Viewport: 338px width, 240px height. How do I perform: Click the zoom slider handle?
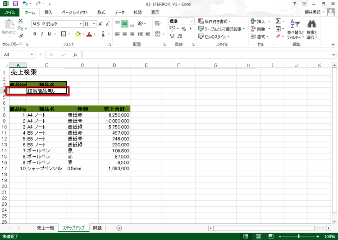pyautogui.click(x=298, y=236)
